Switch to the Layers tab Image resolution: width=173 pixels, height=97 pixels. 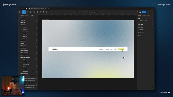(x=22, y=15)
